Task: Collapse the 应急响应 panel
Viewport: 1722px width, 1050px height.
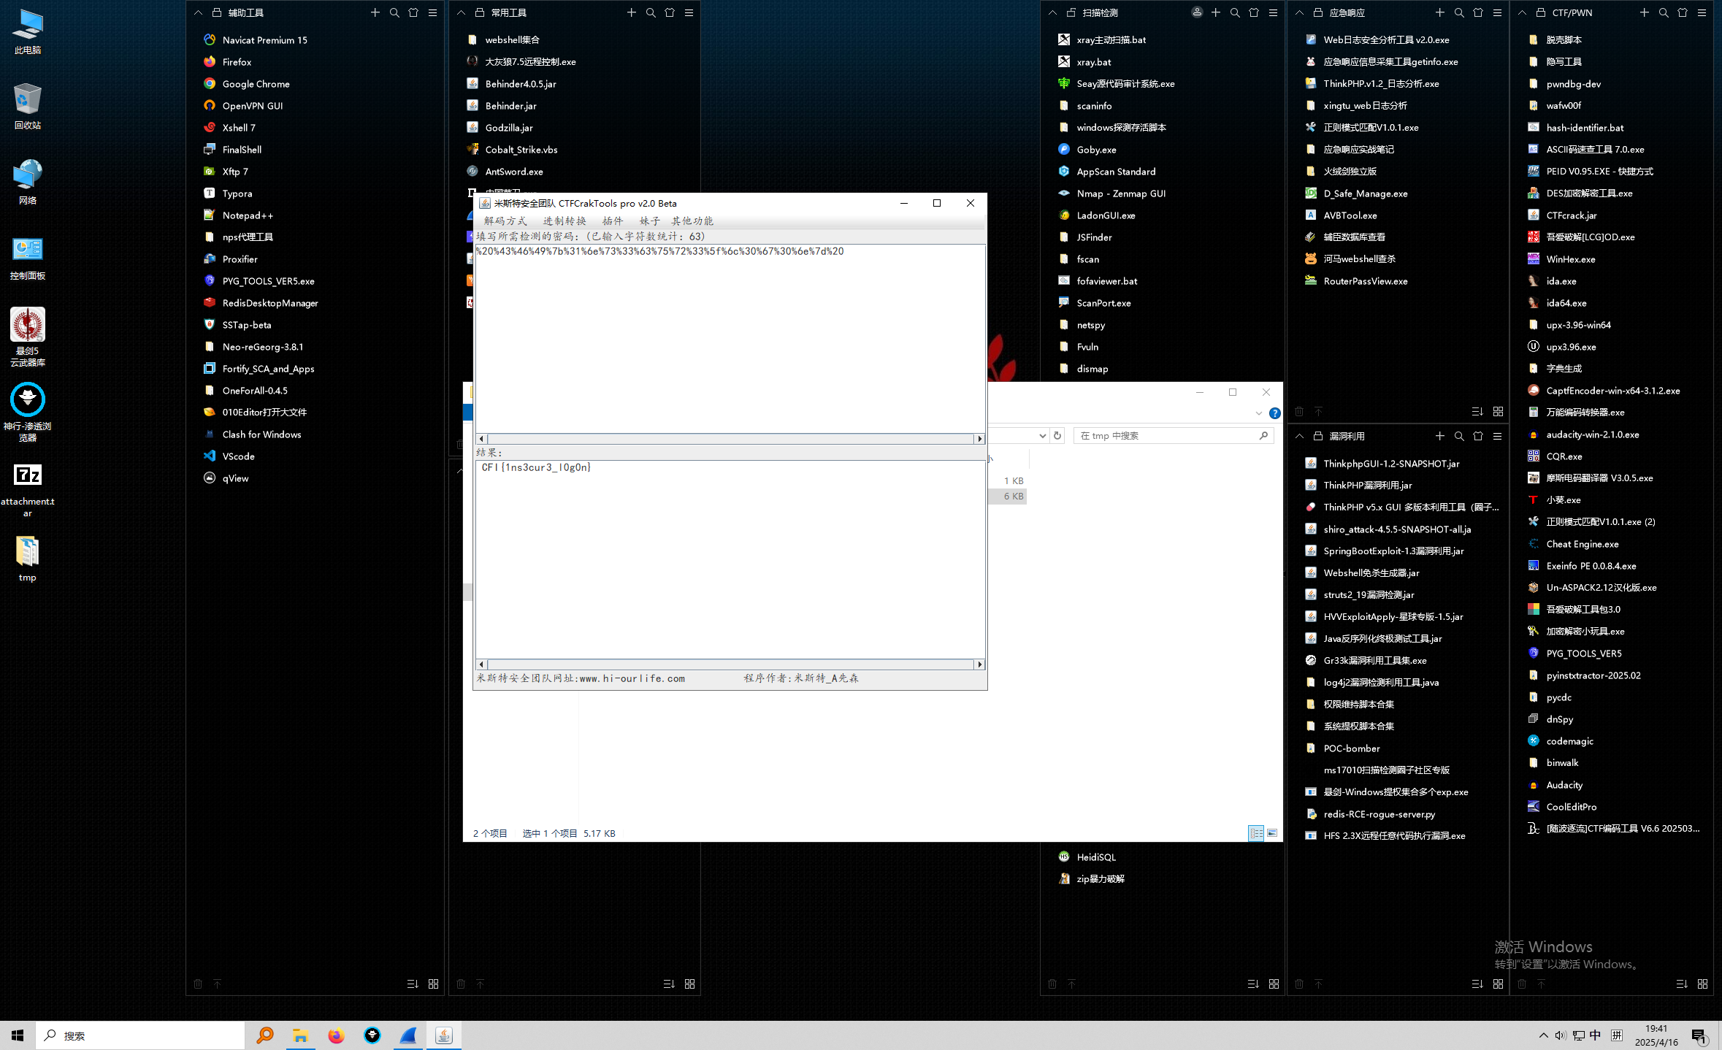Action: click(x=1299, y=12)
